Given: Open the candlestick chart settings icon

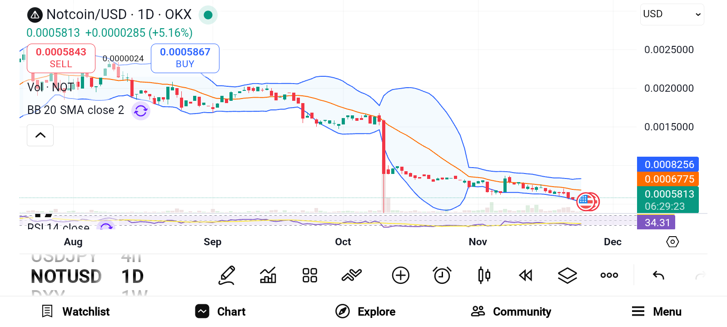Looking at the screenshot, I should (484, 275).
